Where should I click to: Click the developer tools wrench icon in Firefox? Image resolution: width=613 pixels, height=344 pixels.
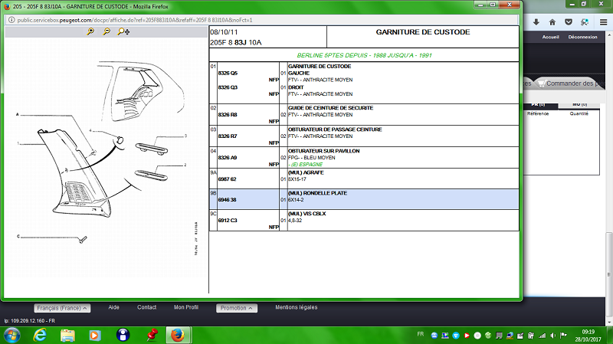point(585,22)
